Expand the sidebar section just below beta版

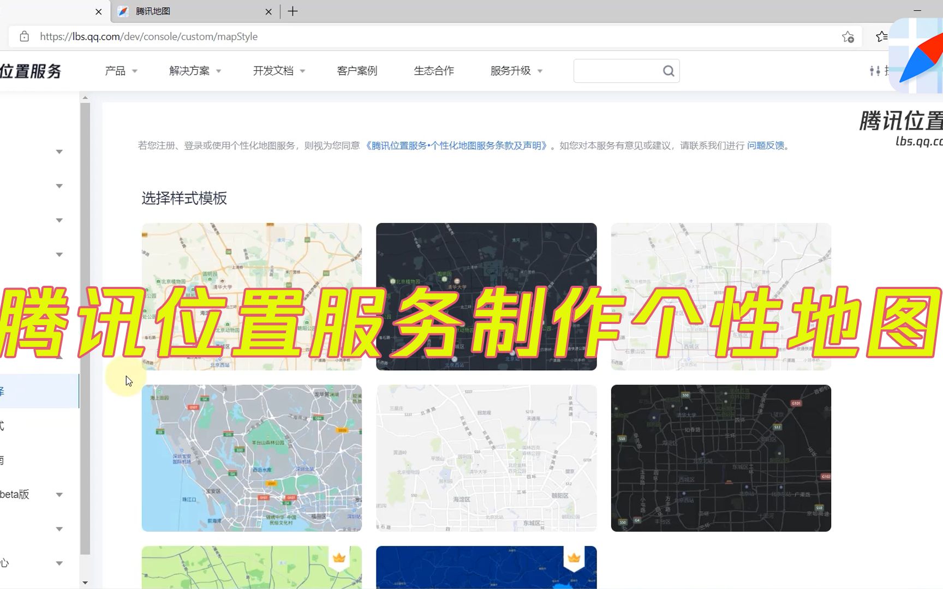click(x=59, y=529)
